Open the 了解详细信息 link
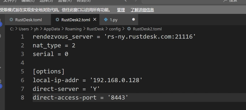The height and width of the screenshot is (110, 246). coord(142,10)
